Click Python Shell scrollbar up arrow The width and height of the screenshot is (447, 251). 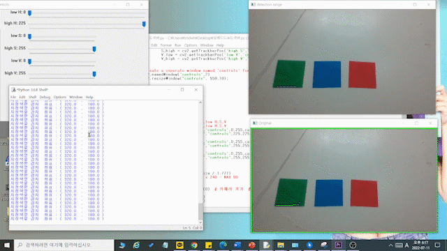point(200,102)
